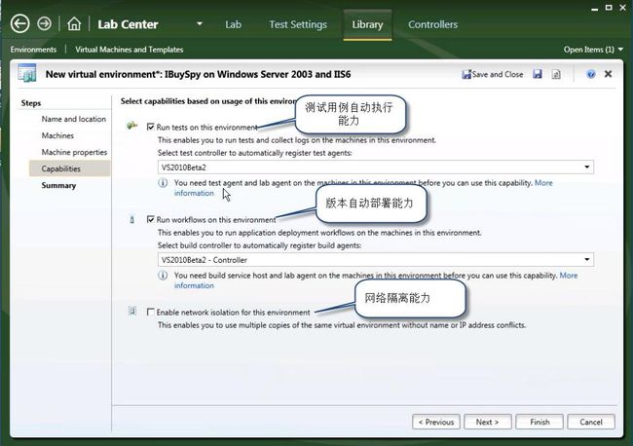Click Save and Close
The height and width of the screenshot is (446, 633).
point(493,74)
